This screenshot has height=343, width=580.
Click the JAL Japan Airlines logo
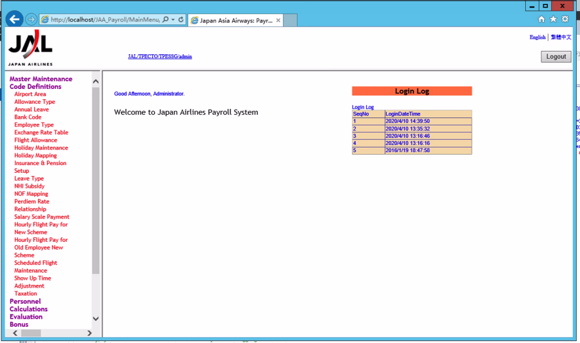(x=30, y=48)
